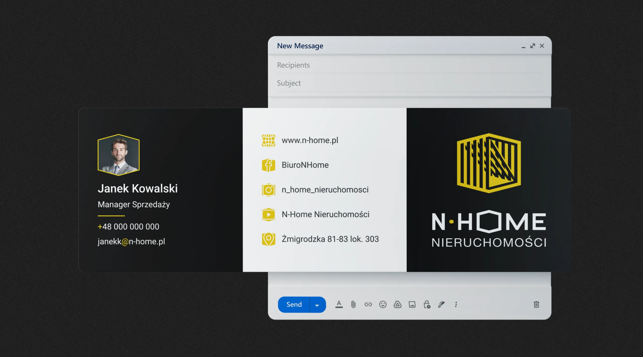
Task: Expand the message to full screen
Action: click(532, 46)
